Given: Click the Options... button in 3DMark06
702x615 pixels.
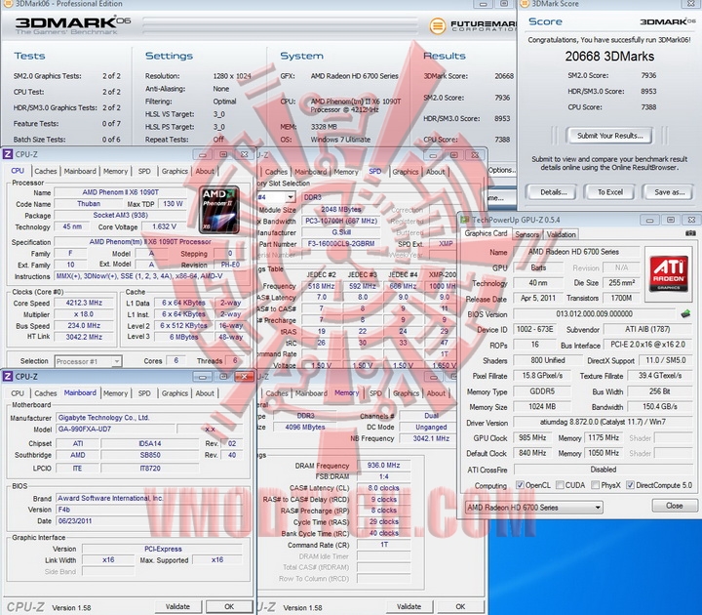Looking at the screenshot, I should 501,170.
